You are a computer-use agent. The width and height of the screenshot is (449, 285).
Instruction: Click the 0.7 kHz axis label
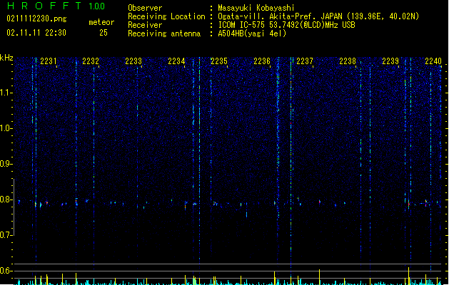pos(6,235)
